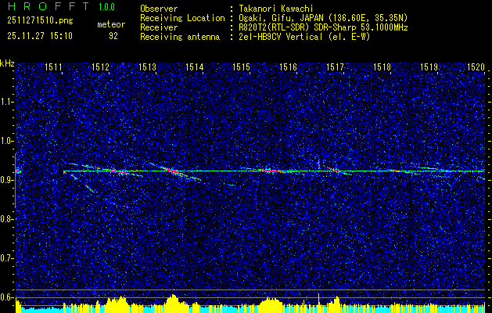Select the version number 1.0.0

pos(106,6)
